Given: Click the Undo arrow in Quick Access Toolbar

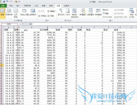Looking at the screenshot, I should tap(7, 1).
